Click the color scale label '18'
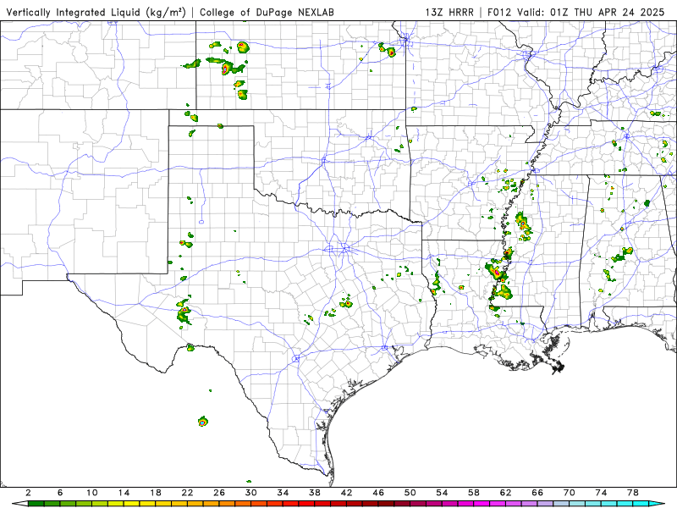677x508 pixels. click(x=156, y=493)
